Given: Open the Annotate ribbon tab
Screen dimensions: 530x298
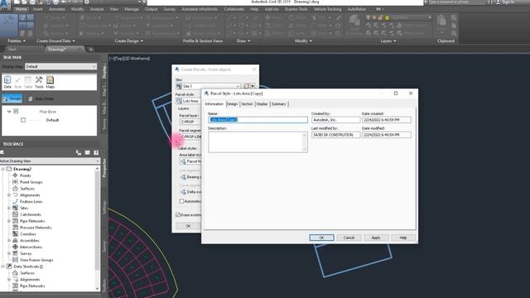Looking at the screenshot, I should (x=57, y=9).
